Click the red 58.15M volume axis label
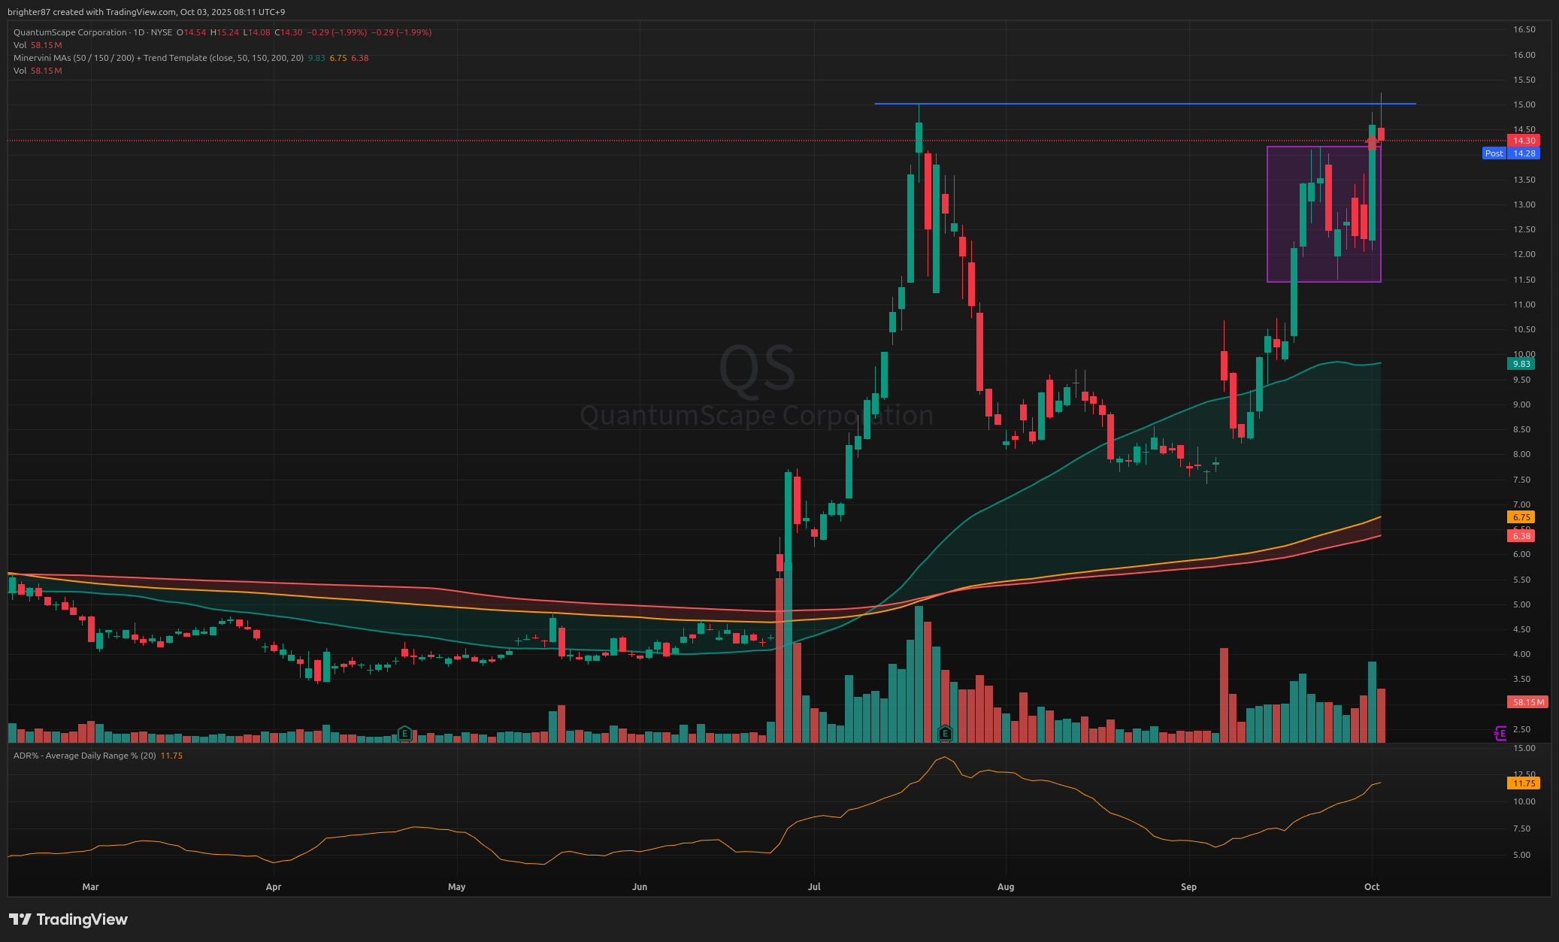This screenshot has height=942, width=1559. pos(1528,702)
